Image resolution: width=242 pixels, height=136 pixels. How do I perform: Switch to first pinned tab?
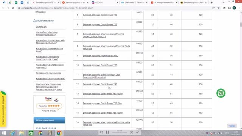[4, 3]
